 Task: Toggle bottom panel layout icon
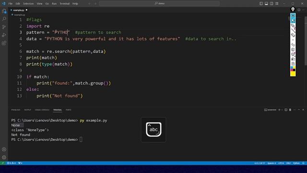pyautogui.click(x=266, y=3)
